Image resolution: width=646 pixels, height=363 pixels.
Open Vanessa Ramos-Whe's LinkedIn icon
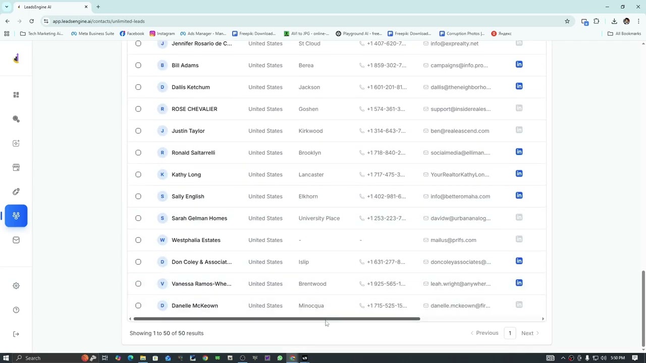519,283
